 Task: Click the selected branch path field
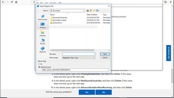pos(75,70)
